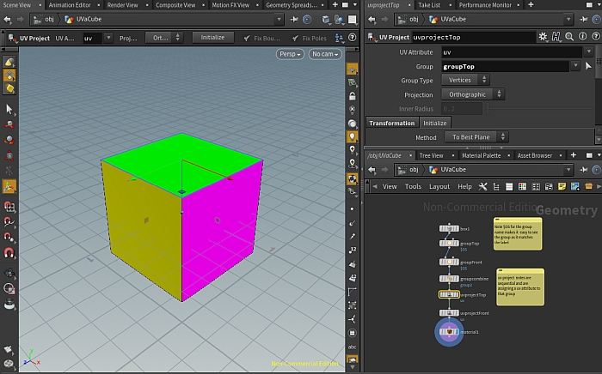Image resolution: width=602 pixels, height=374 pixels.
Task: Click the group selection arrow beside groupTop field
Action: (x=588, y=66)
